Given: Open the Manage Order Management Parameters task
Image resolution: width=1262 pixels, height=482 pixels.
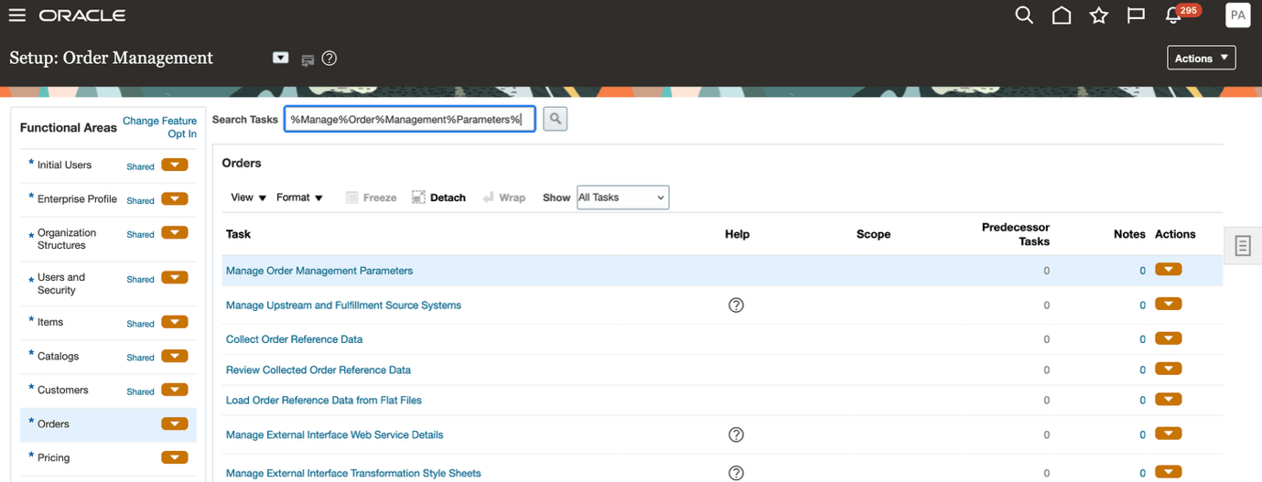Looking at the screenshot, I should pyautogui.click(x=319, y=271).
